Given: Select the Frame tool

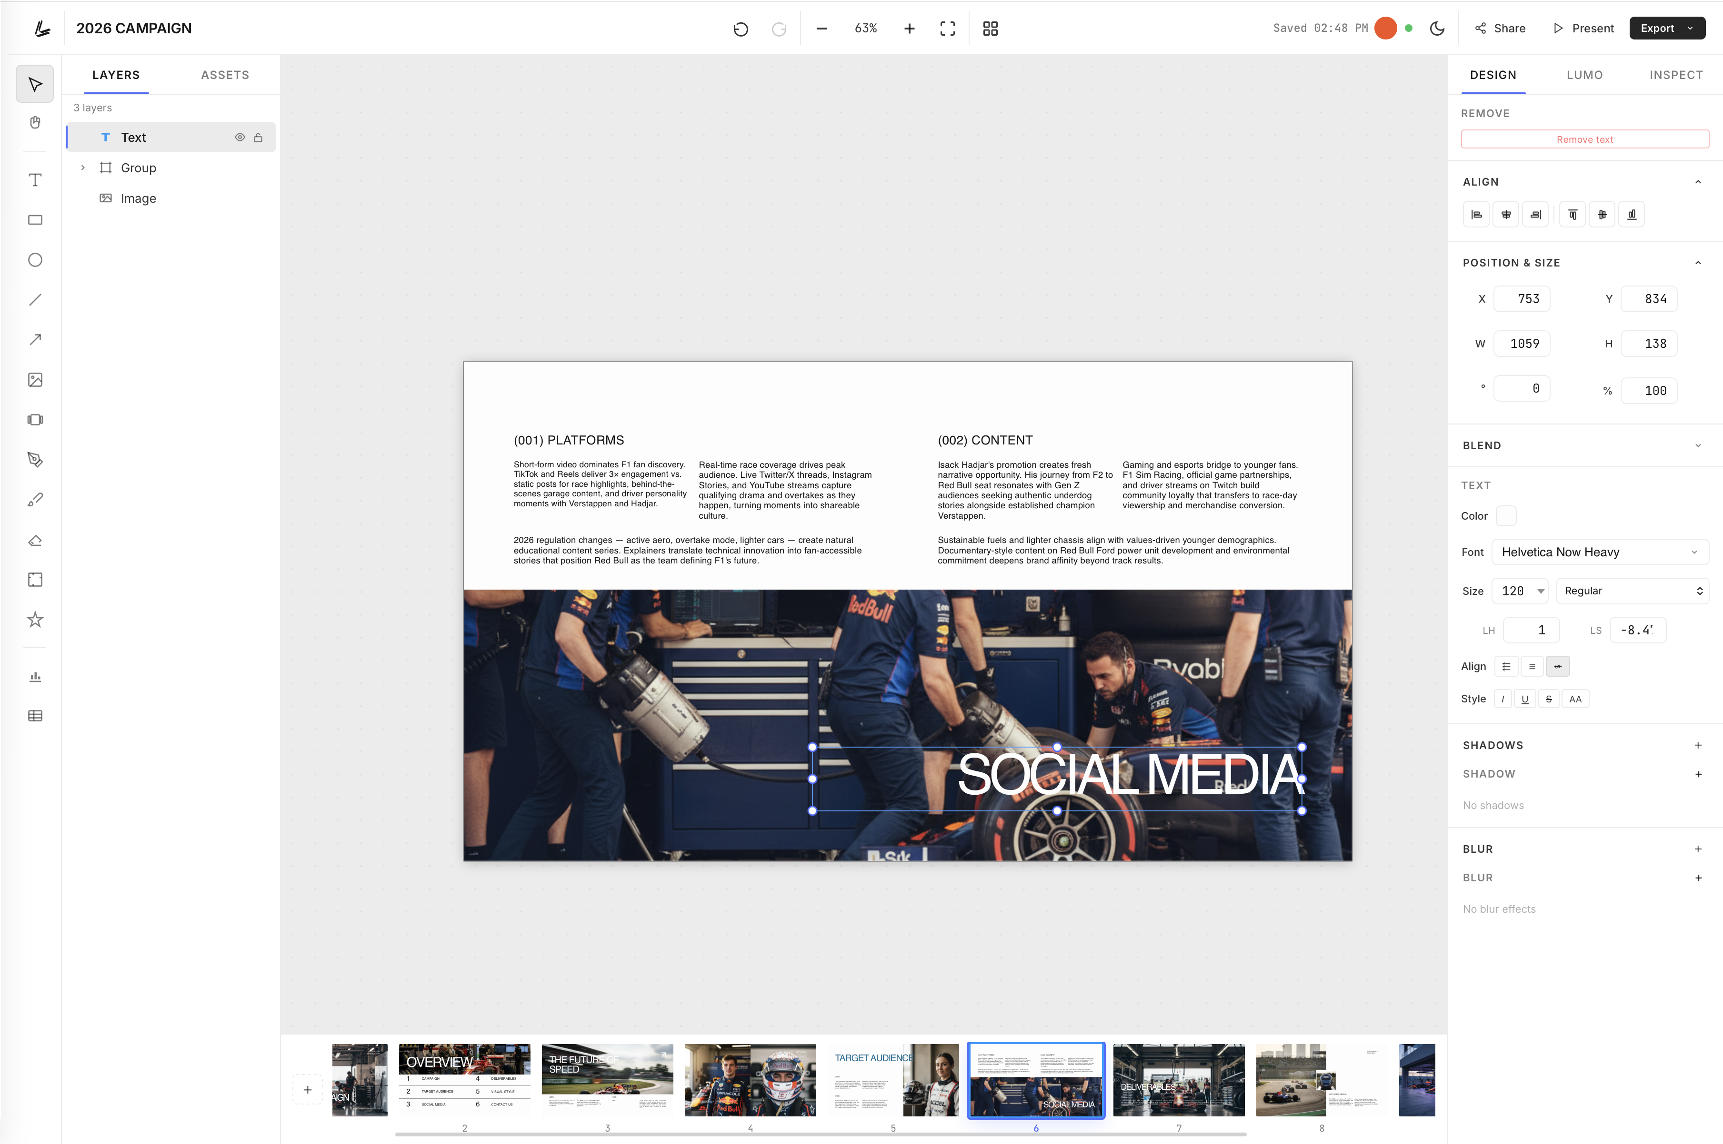Looking at the screenshot, I should coord(35,580).
